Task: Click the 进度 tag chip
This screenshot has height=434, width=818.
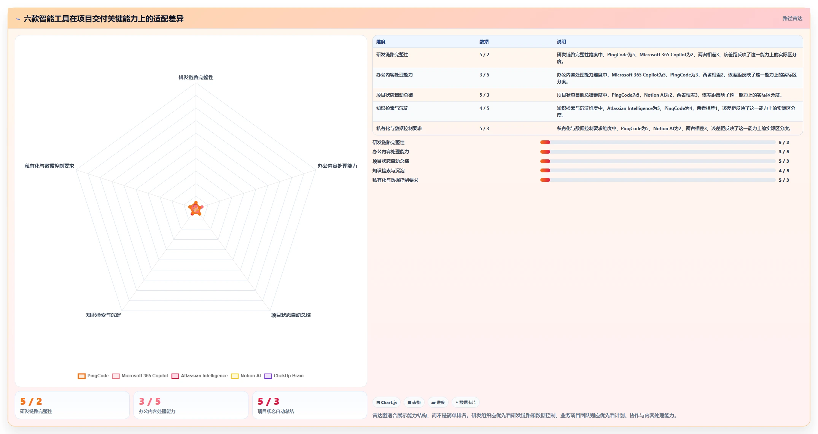Action: [x=438, y=402]
